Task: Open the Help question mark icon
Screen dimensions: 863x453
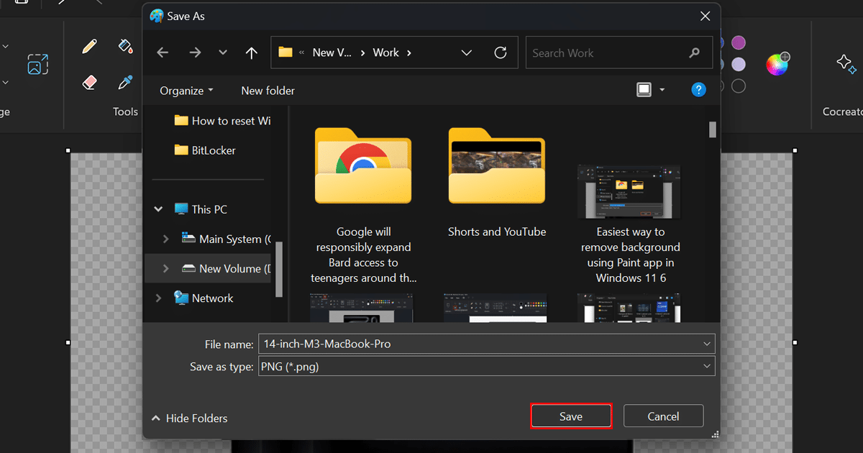Action: 698,90
